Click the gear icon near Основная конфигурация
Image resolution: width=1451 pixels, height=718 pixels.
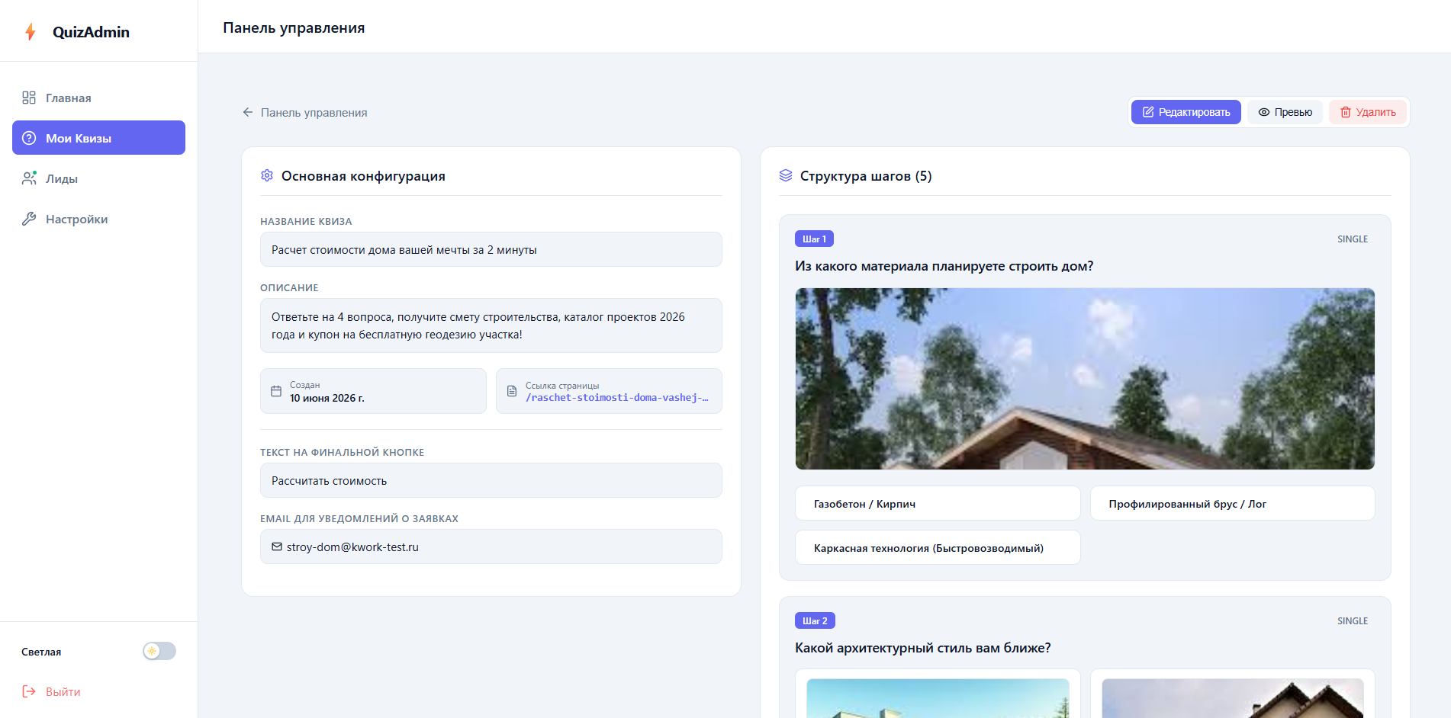pyautogui.click(x=267, y=175)
